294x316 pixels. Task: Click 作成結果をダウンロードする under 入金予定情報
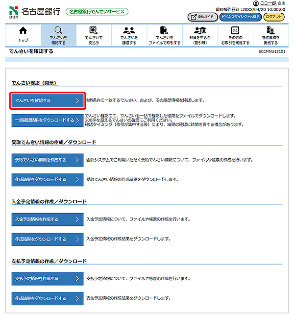coord(48,239)
